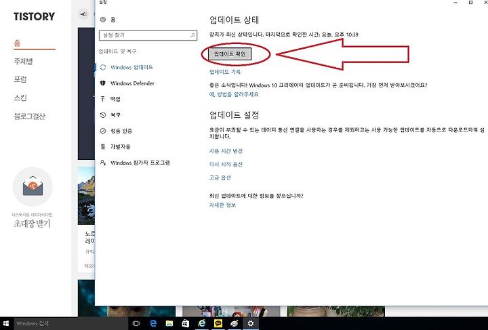Open KakaoTalk from the taskbar

point(218,323)
